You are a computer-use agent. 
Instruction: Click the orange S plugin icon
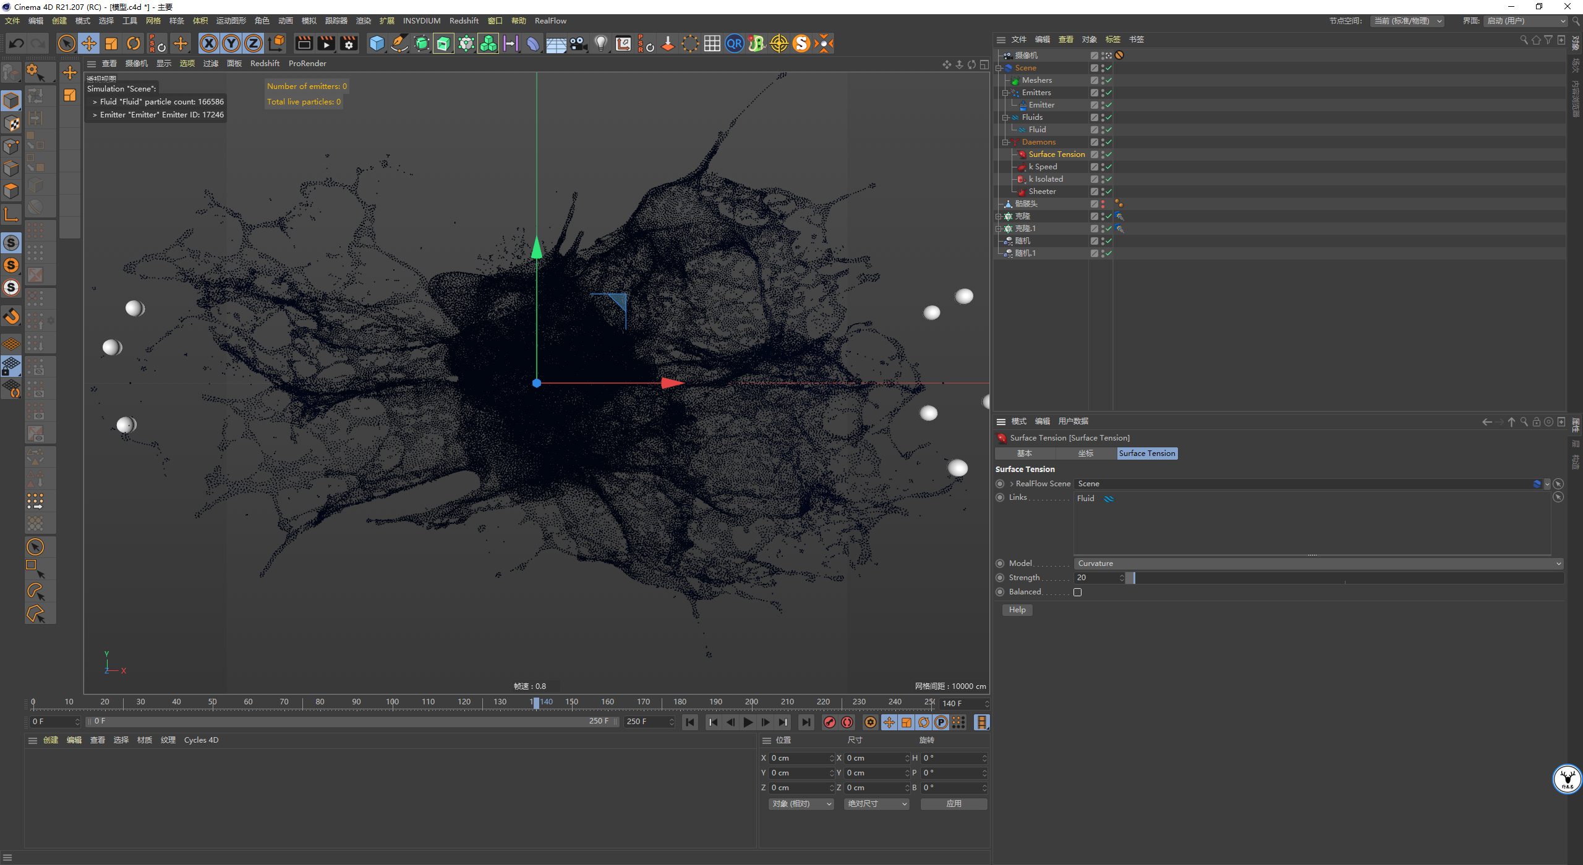(x=801, y=43)
